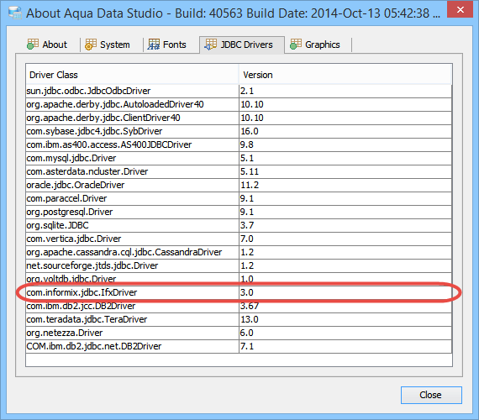Click version 13.0 of the TeraDriver

[250, 319]
